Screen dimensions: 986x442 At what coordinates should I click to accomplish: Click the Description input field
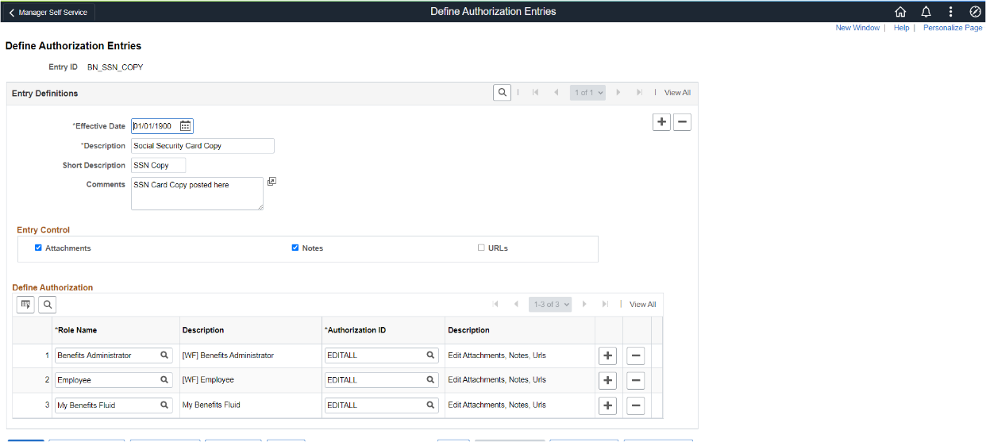(202, 146)
